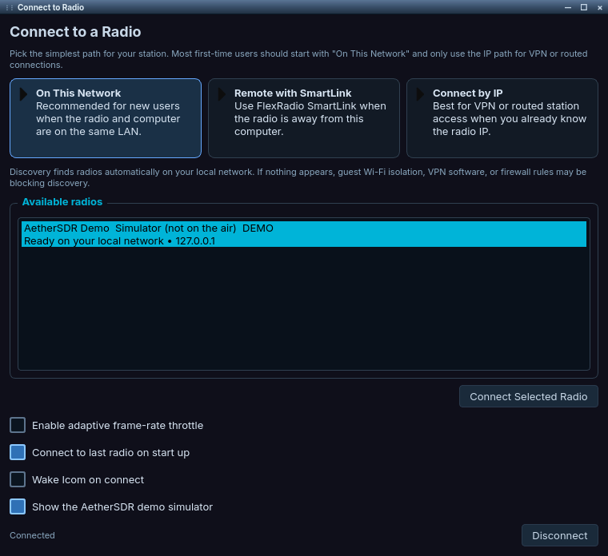This screenshot has height=556, width=608.
Task: Tick the Wake Icom on connect checkbox
Action: point(18,479)
